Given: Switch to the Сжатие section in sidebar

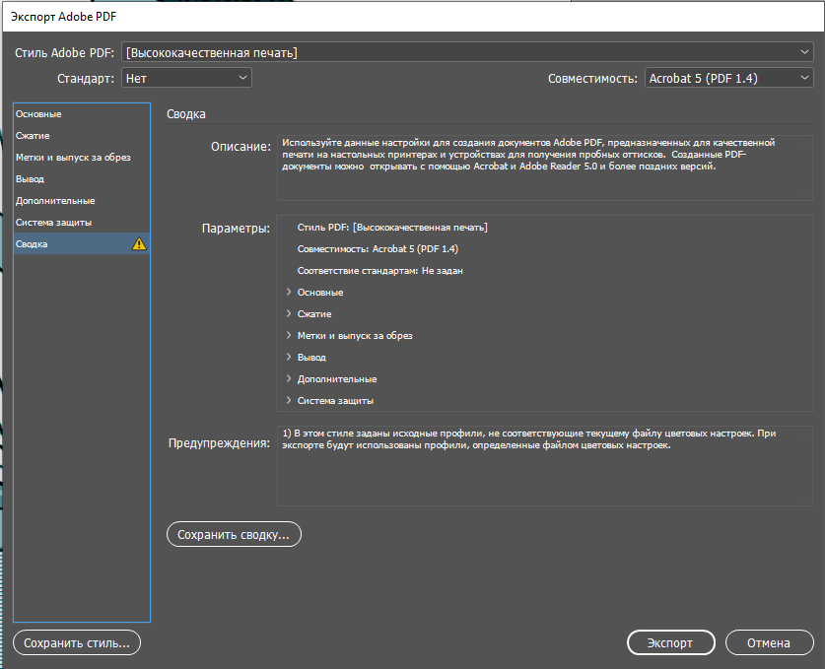Looking at the screenshot, I should 82,136.
